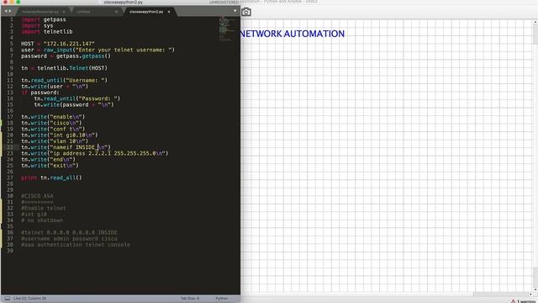This screenshot has width=538, height=303.
Task: Switch to the untitled middle tab
Action: 83,12
